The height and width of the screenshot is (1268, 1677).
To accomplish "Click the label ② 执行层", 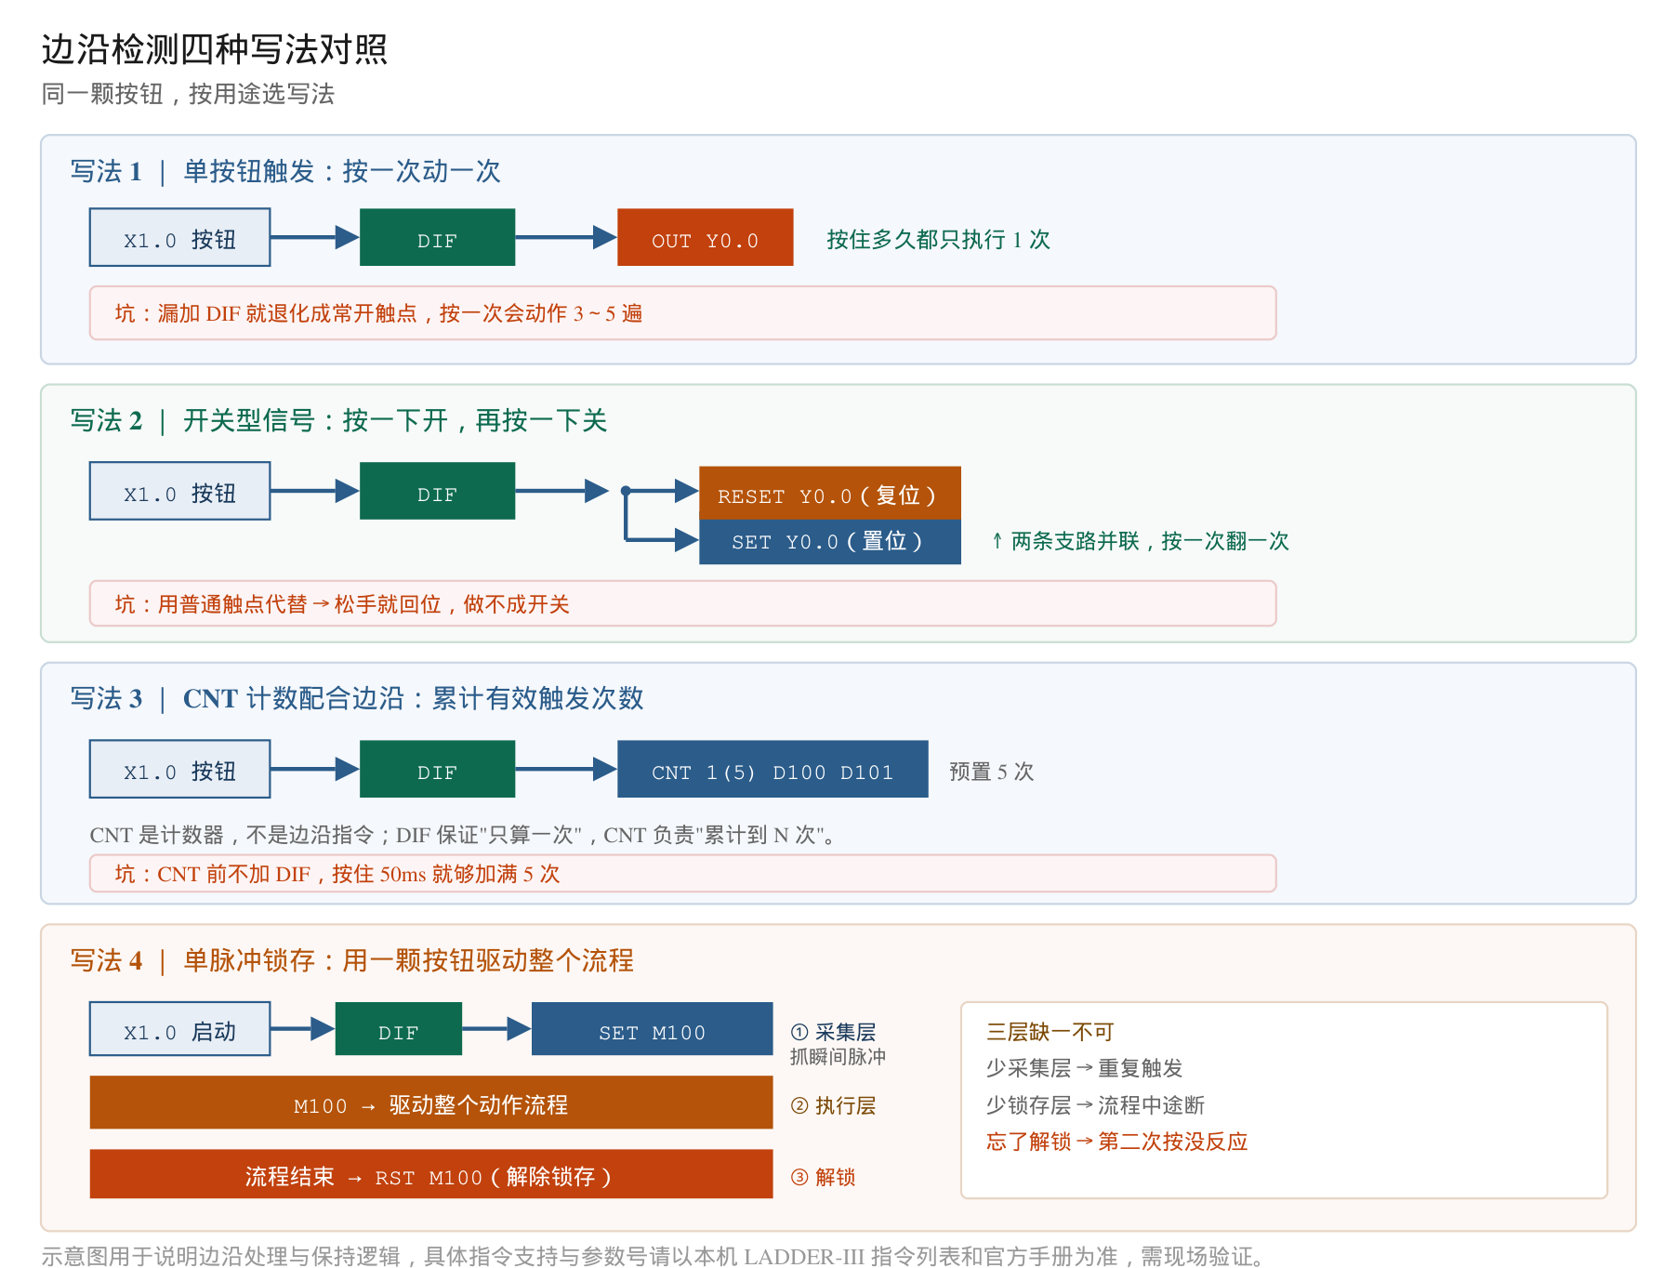I will (x=833, y=1105).
